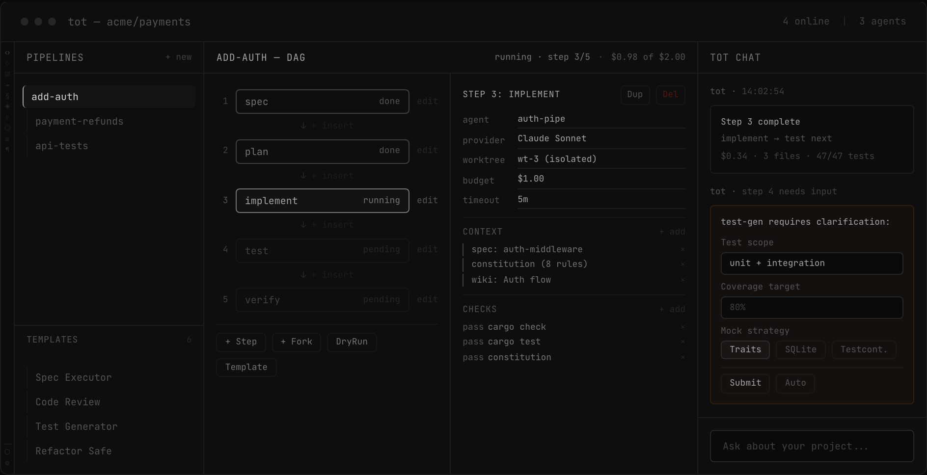This screenshot has height=475, width=927.
Task: Edit the budget field '$1.00'
Action: point(601,179)
